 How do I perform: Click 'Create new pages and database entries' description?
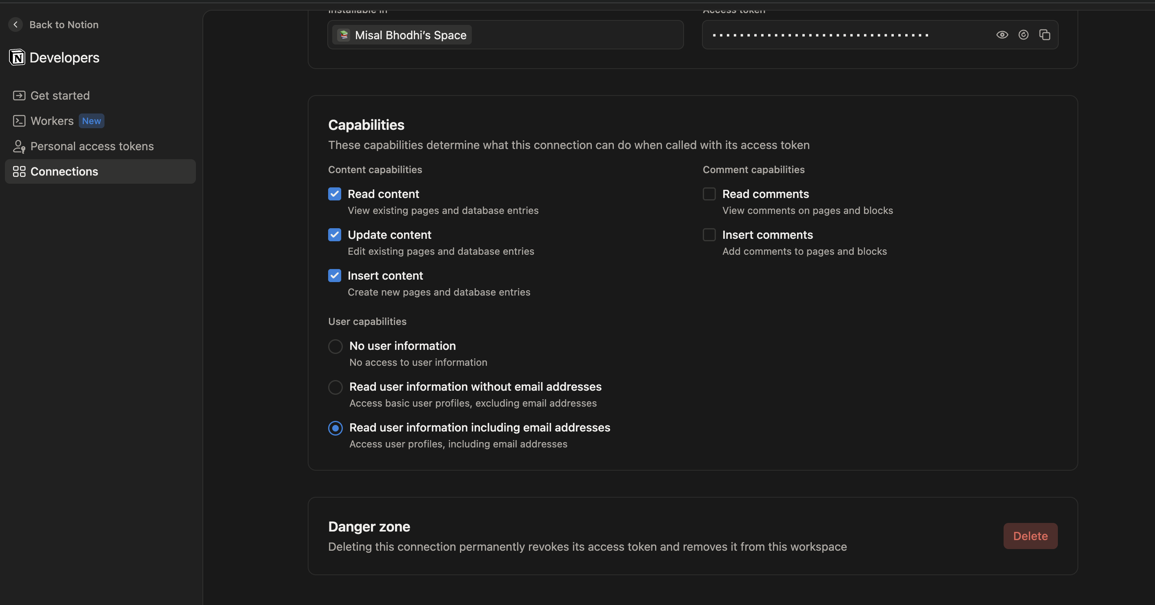tap(439, 292)
